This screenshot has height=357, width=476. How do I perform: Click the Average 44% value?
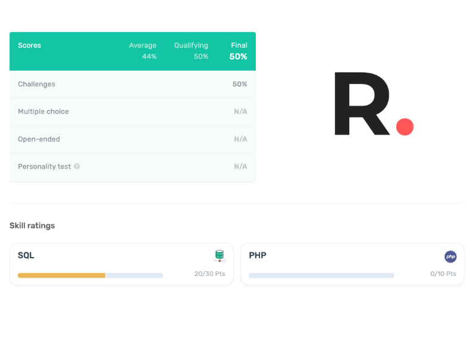pyautogui.click(x=149, y=57)
